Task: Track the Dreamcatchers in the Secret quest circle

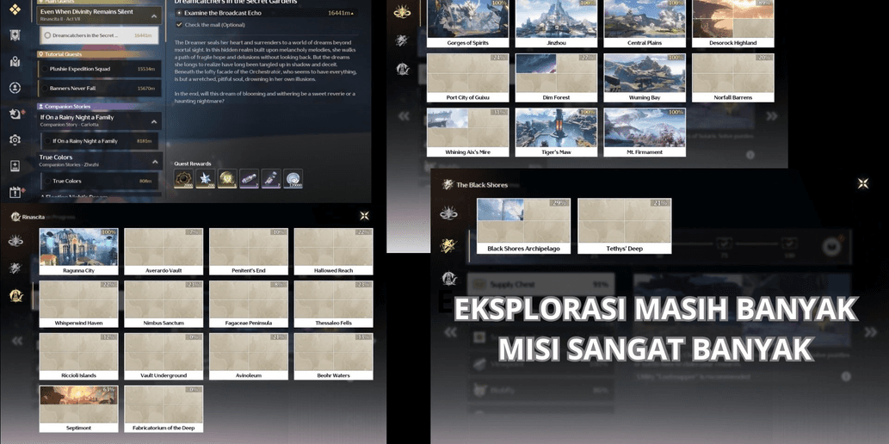Action: coord(46,35)
